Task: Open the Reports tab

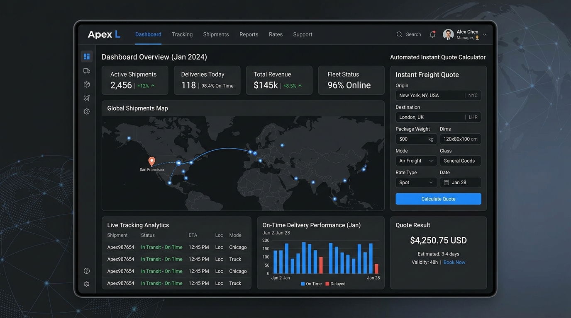Action: [249, 34]
